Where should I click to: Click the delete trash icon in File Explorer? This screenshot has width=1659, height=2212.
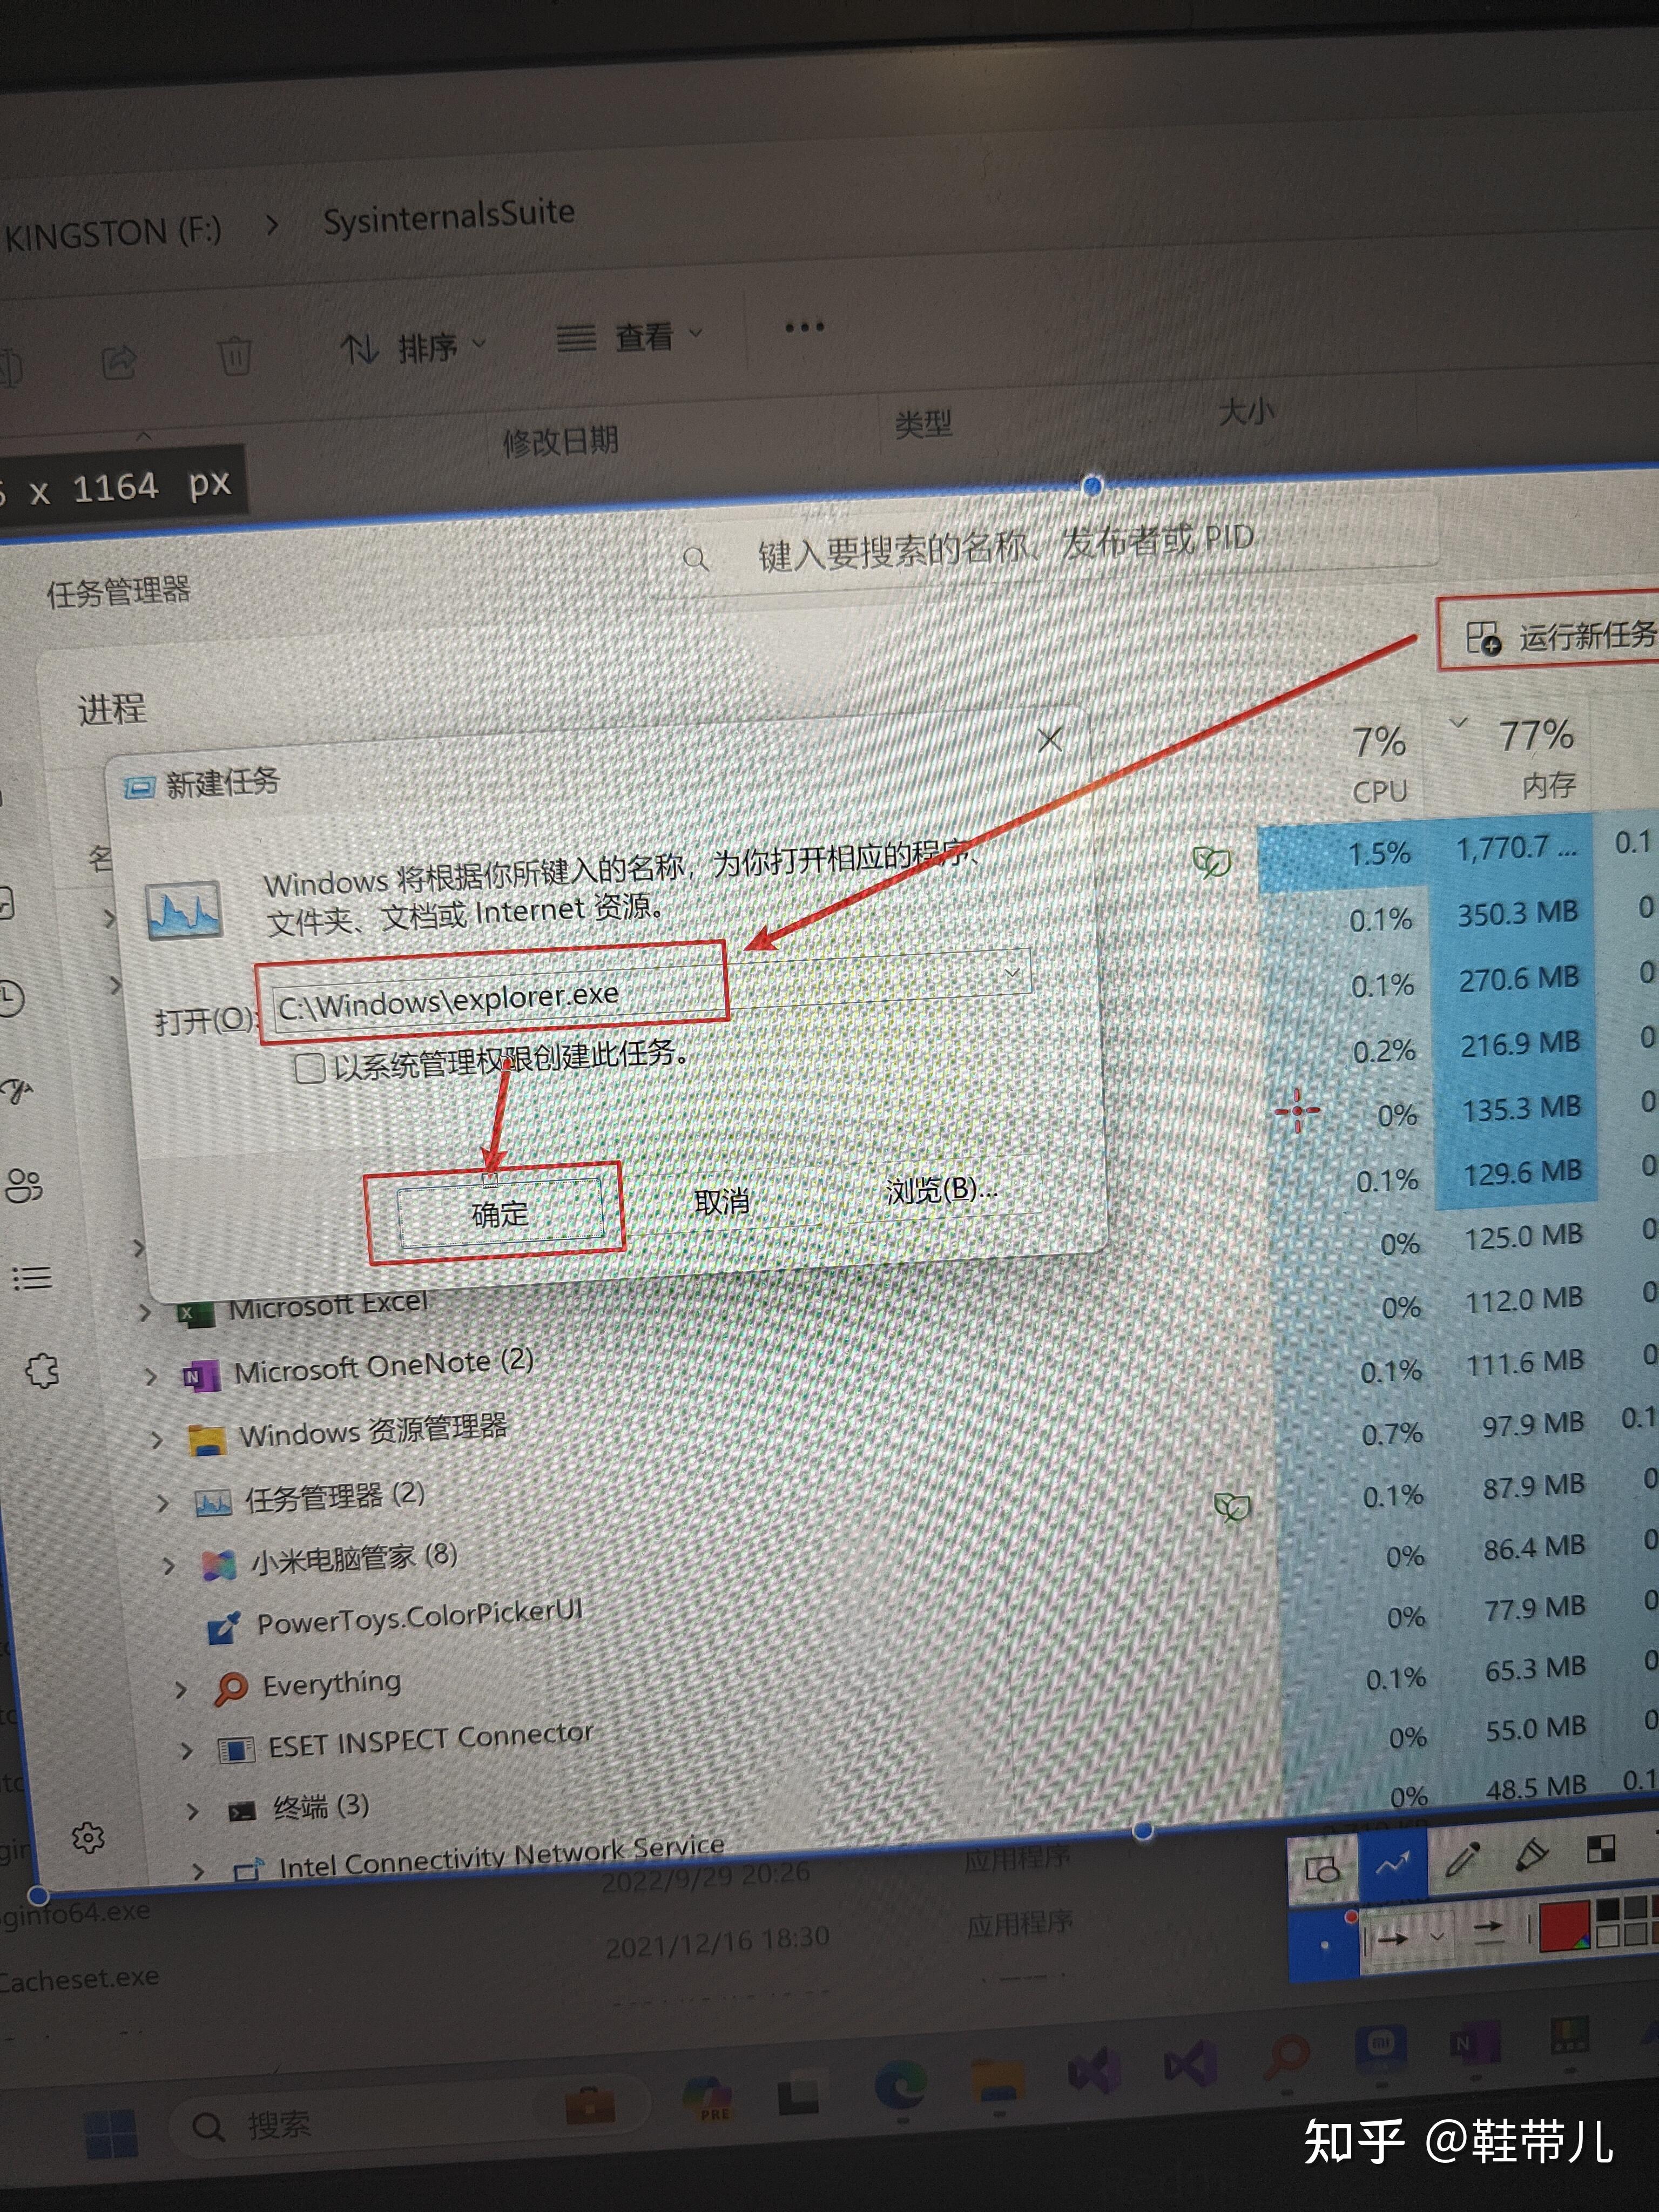click(234, 355)
